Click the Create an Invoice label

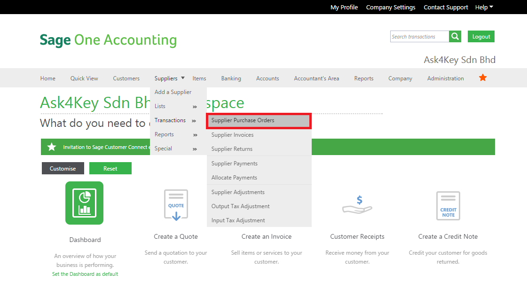[267, 236]
